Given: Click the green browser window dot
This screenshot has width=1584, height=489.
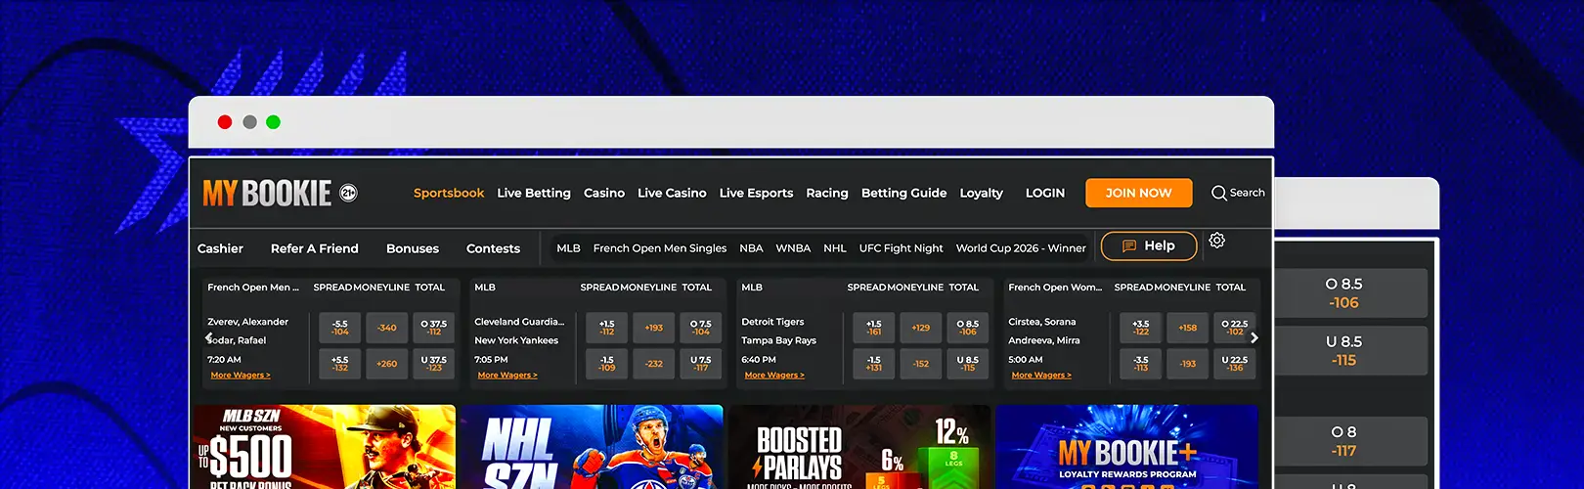Looking at the screenshot, I should pyautogui.click(x=274, y=122).
